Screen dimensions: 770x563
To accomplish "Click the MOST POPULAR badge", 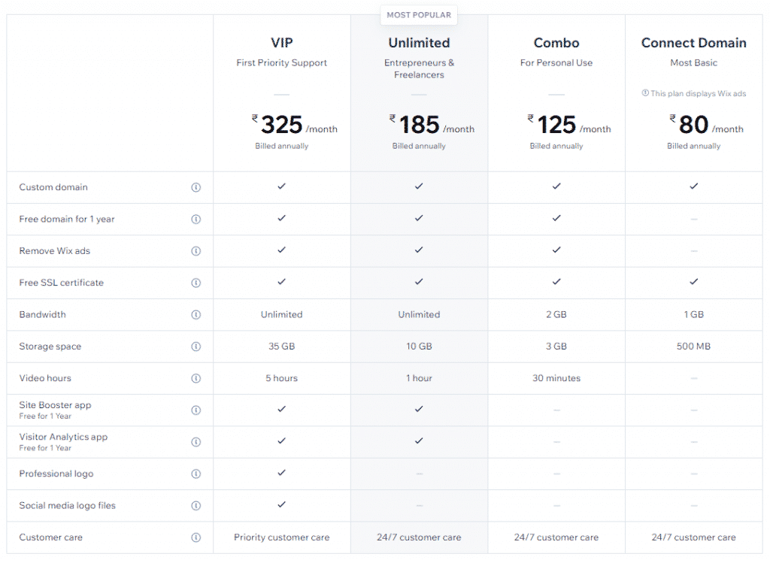I will [419, 15].
